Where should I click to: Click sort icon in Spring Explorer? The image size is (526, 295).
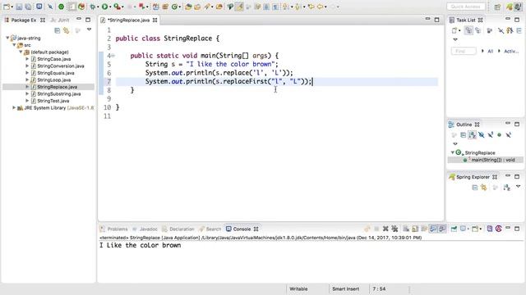pos(506,188)
